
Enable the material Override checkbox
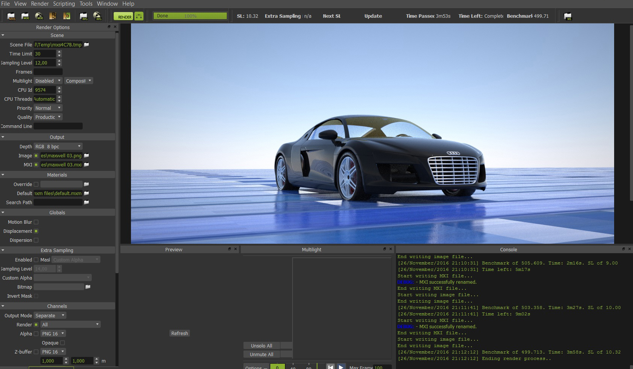(x=36, y=184)
